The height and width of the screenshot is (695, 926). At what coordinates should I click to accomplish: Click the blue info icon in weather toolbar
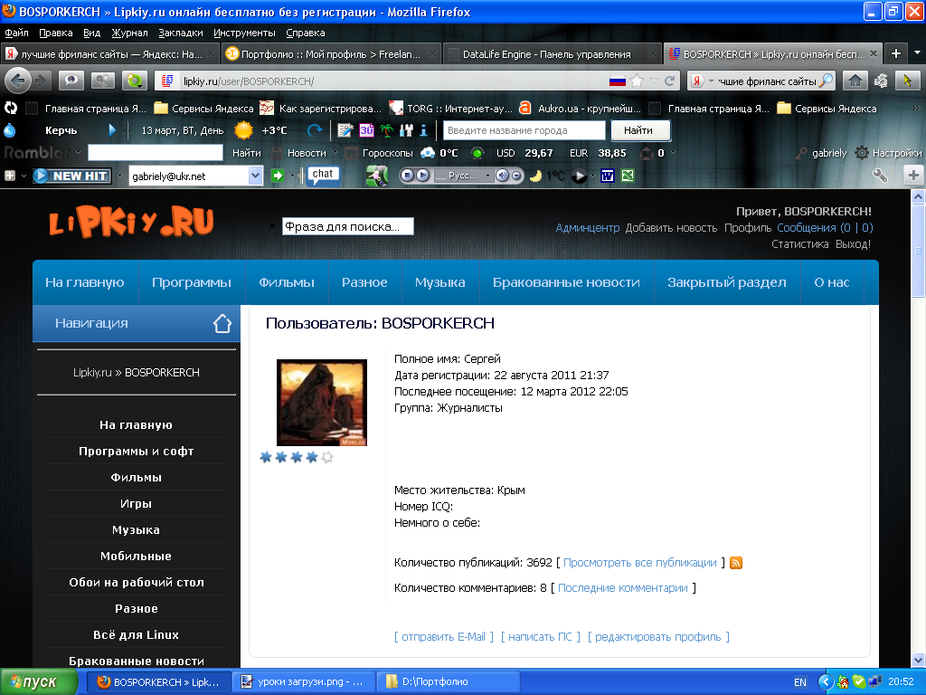coord(423,130)
